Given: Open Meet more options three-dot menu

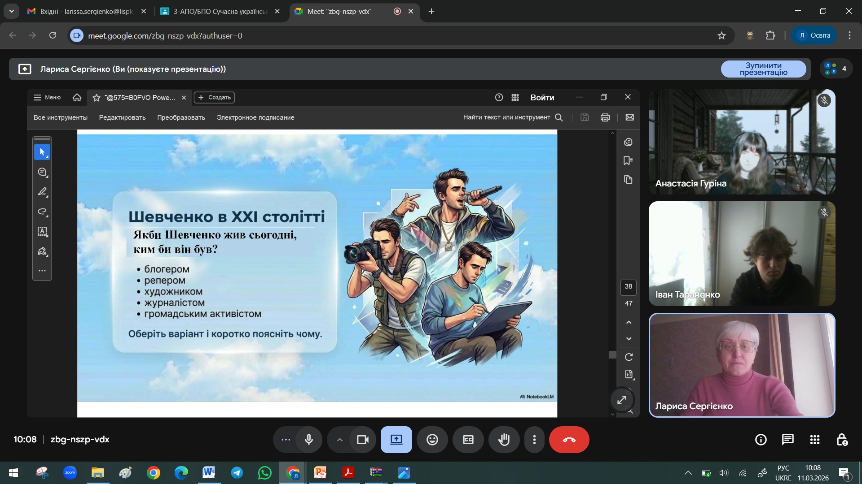Looking at the screenshot, I should [x=534, y=440].
